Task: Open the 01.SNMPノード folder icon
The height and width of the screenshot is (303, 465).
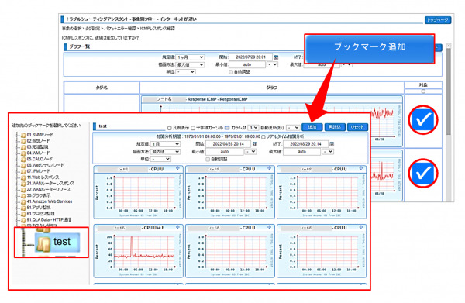Action: coord(23,135)
